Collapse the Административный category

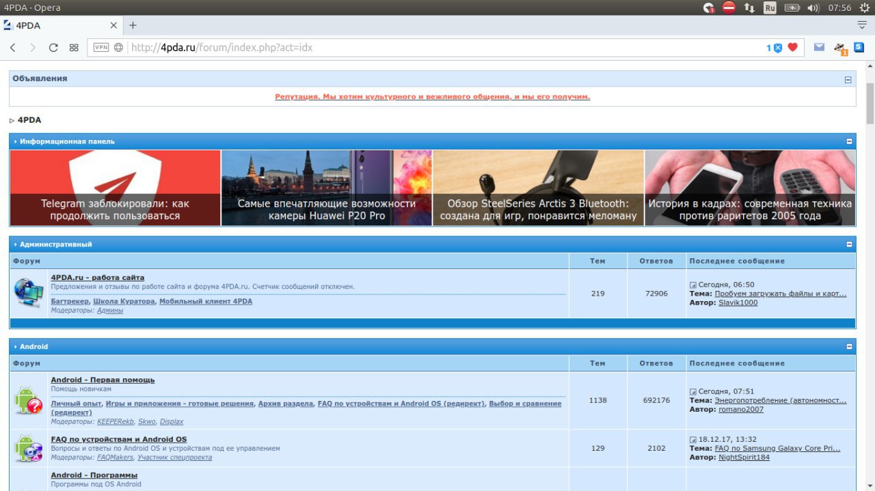[x=850, y=244]
